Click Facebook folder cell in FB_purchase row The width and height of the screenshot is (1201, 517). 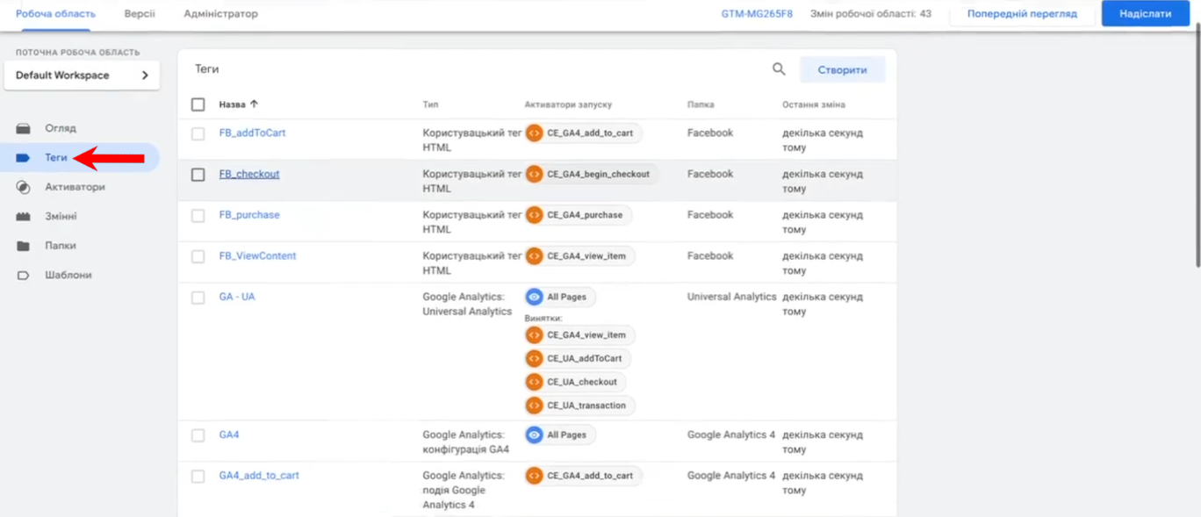[x=710, y=215]
